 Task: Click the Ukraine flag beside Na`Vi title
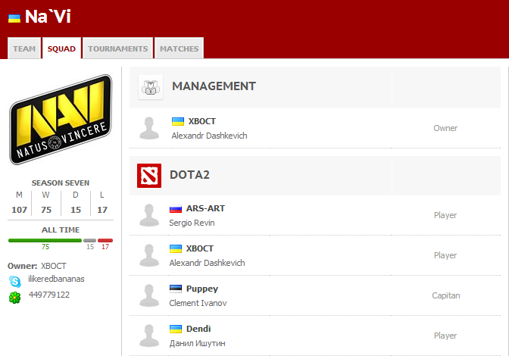click(14, 18)
